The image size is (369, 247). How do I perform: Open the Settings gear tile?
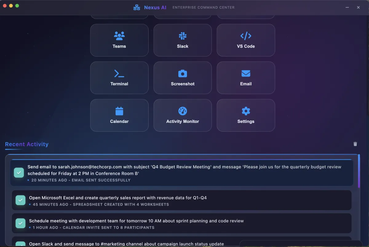pyautogui.click(x=246, y=115)
